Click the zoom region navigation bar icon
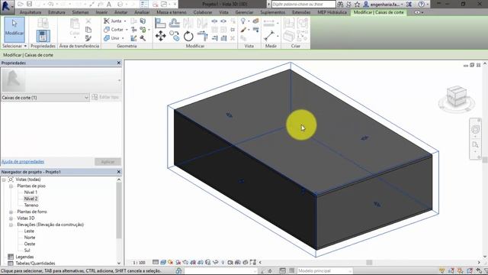Viewport: 488px width, 275px height. coord(475,144)
